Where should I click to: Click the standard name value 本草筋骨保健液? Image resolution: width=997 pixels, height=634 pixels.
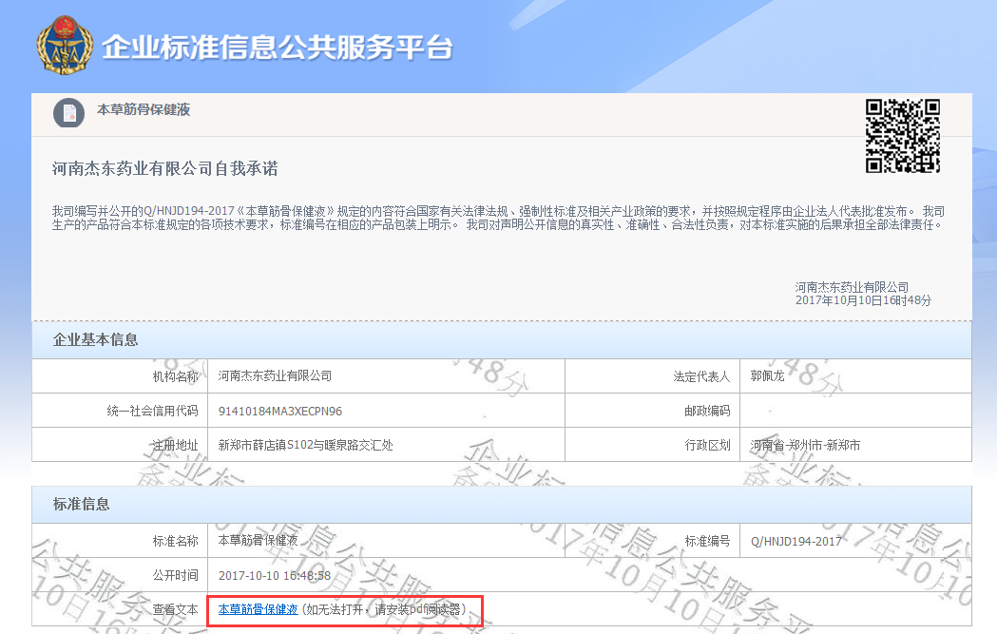coord(259,541)
